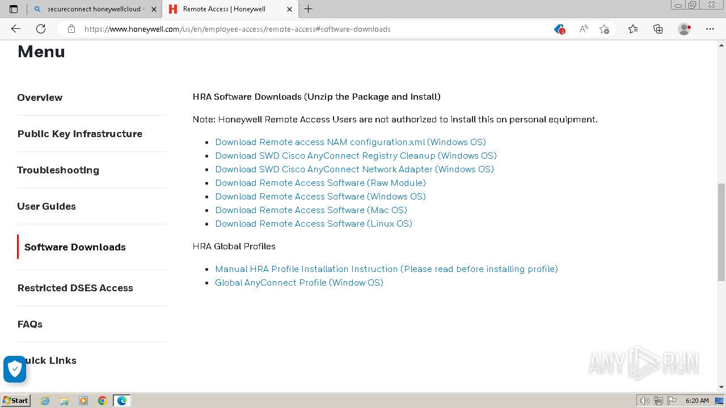Open the tab actions menu icon
The width and height of the screenshot is (726, 408).
coord(14,9)
